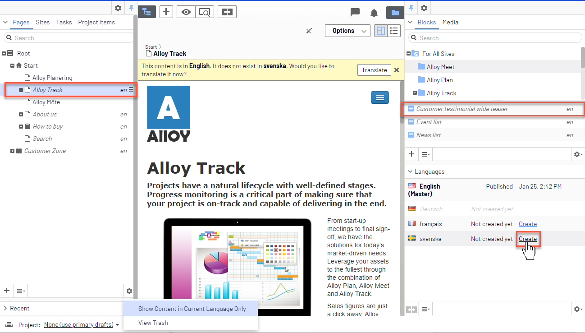Click the compare versions icon

(x=227, y=12)
